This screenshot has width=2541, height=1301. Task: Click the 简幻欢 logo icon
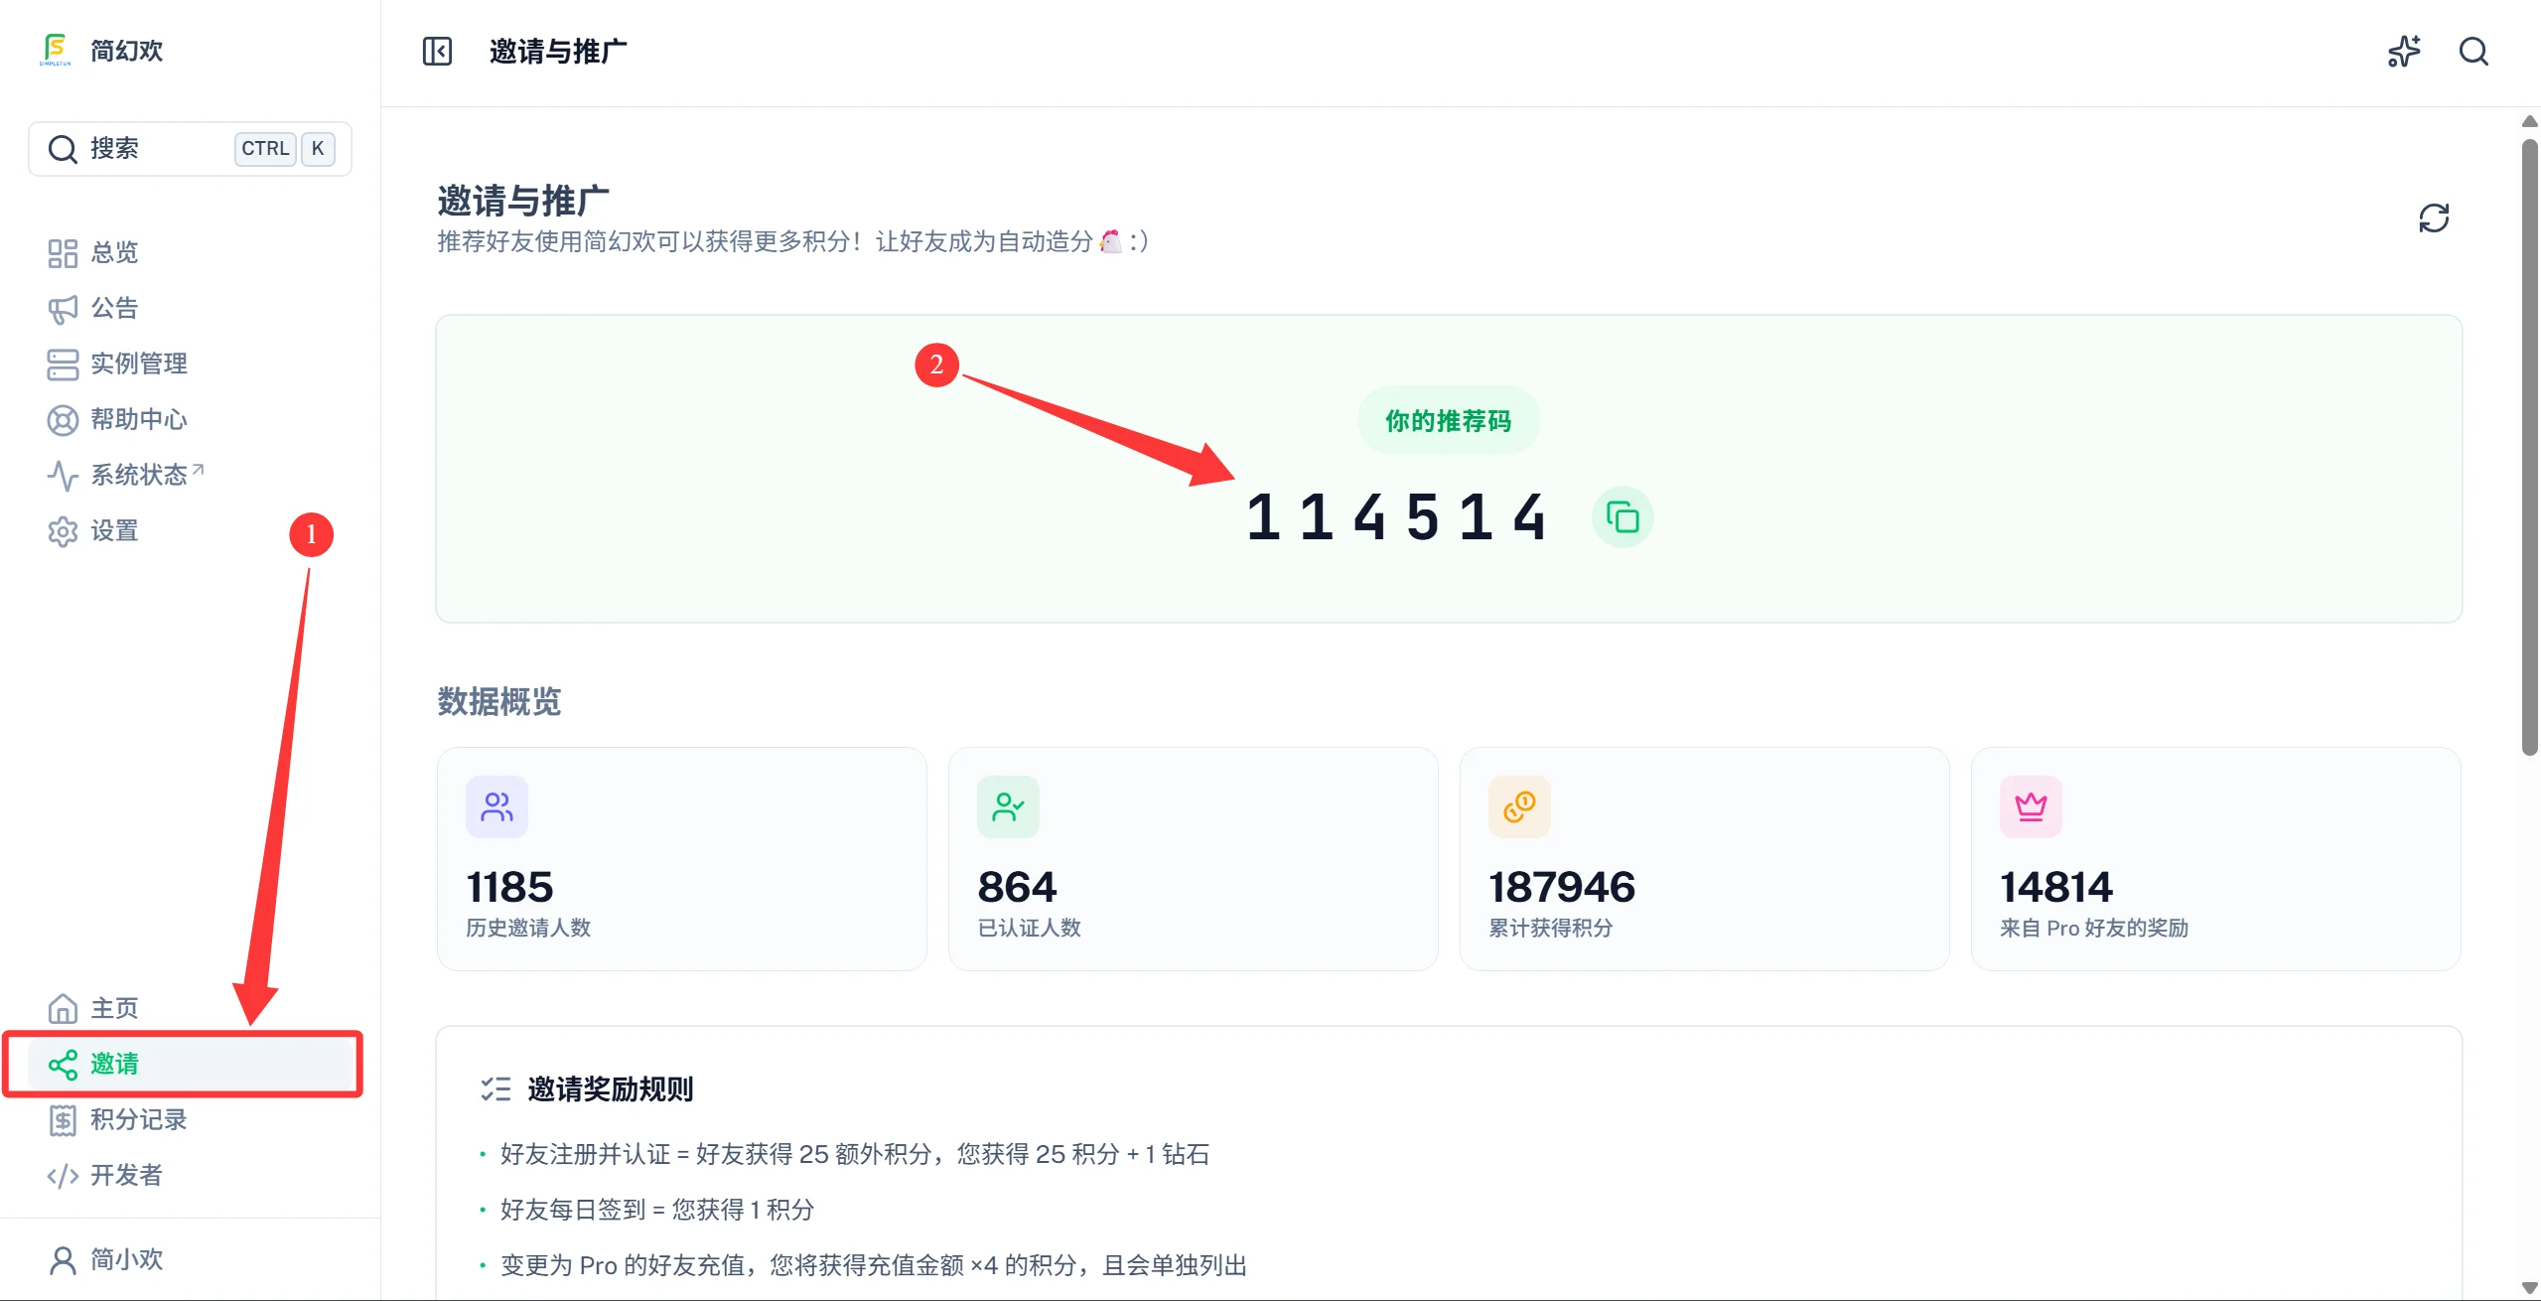pyautogui.click(x=56, y=50)
